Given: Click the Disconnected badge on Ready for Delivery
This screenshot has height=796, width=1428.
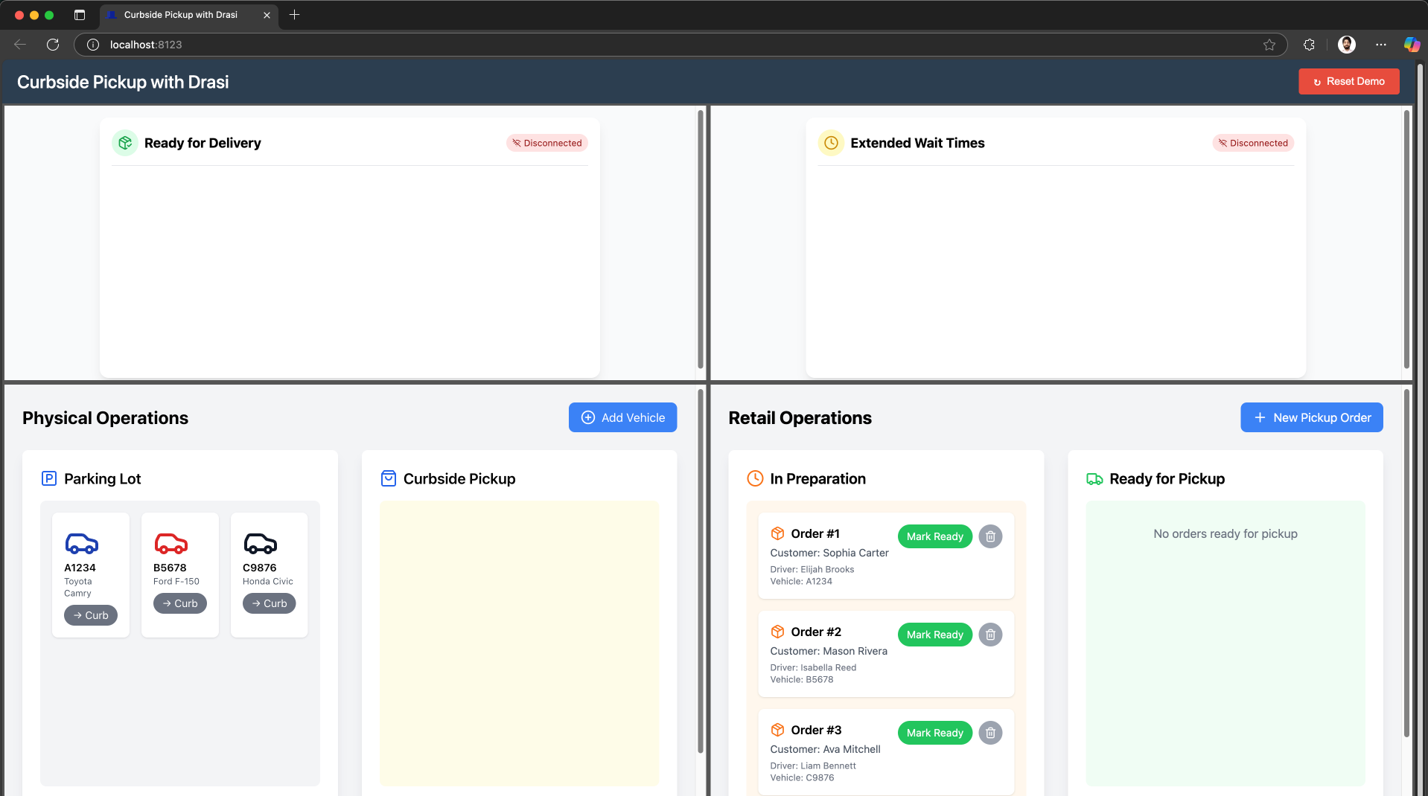Looking at the screenshot, I should [x=546, y=142].
